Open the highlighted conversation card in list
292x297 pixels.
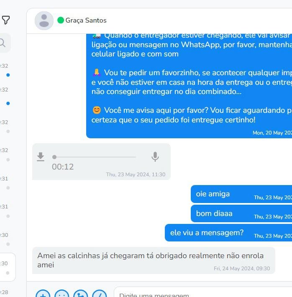[x=8, y=267]
